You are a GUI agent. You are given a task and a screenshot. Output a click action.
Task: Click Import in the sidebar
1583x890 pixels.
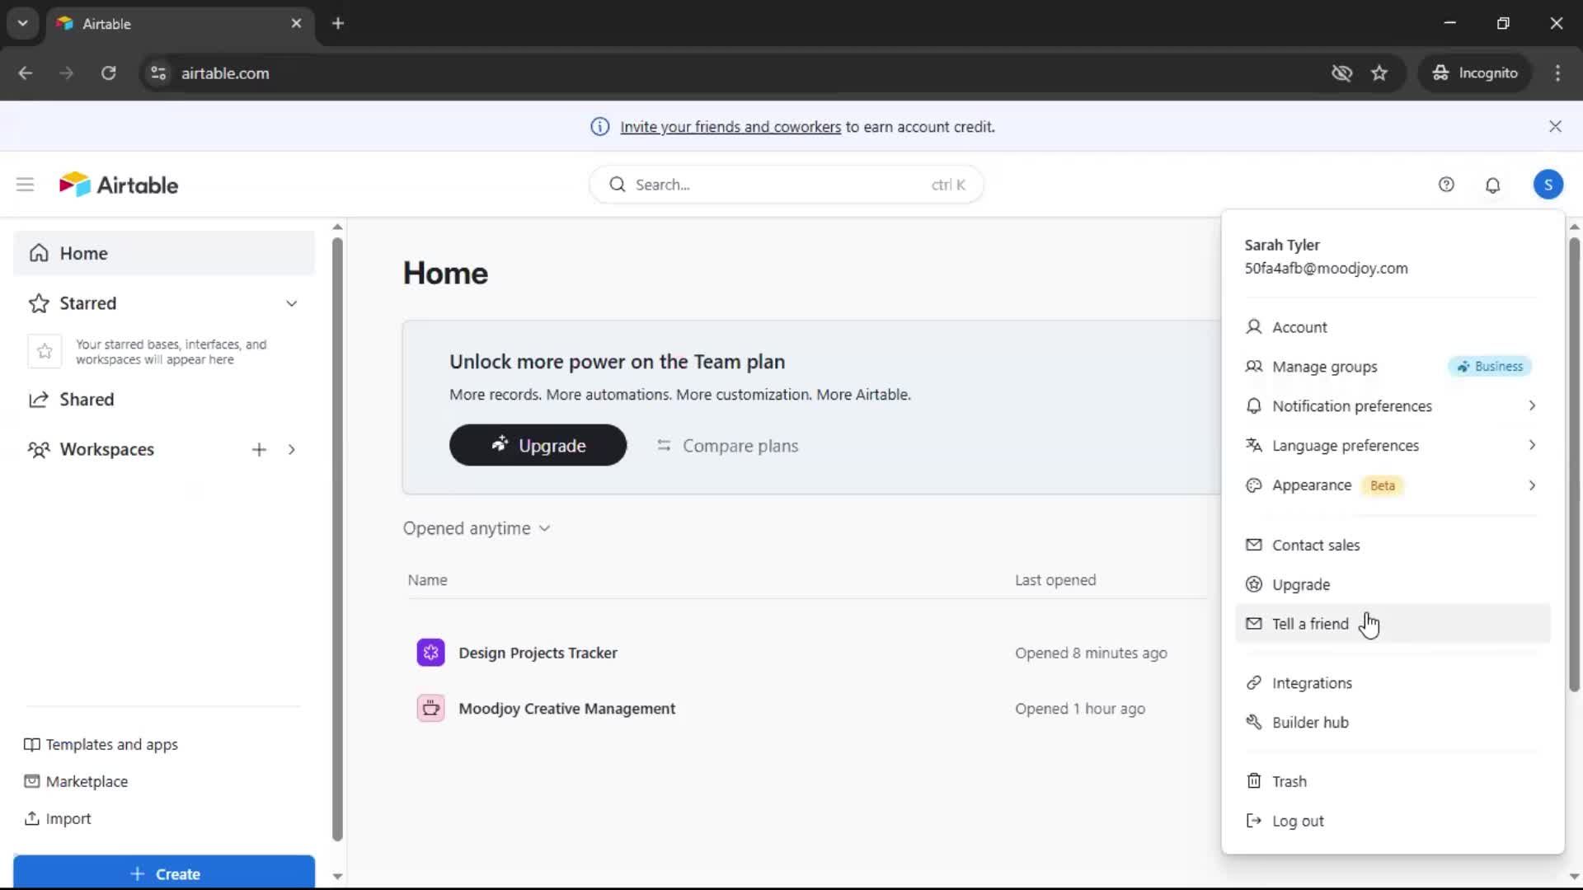58,818
